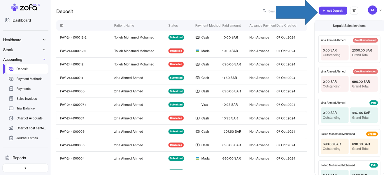384x176 pixels.
Task: Click the Reports sidebar icon
Action: [x=8, y=158]
